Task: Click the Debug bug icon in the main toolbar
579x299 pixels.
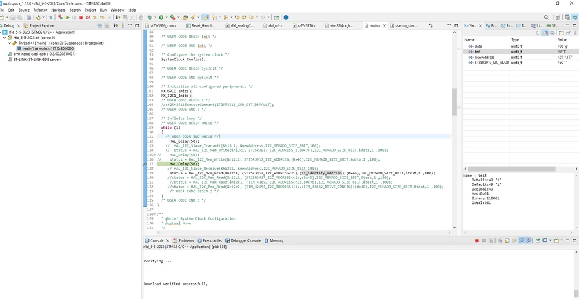Action: point(150,17)
